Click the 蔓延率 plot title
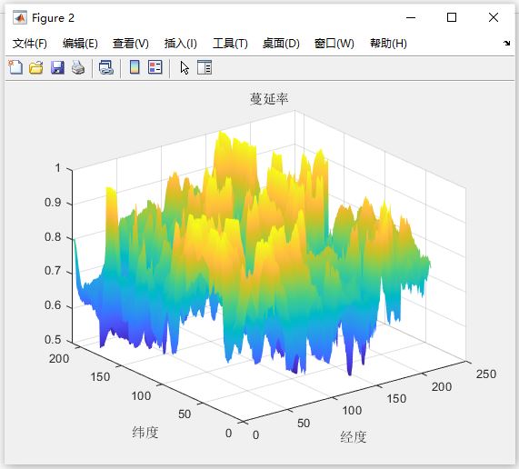The width and height of the screenshot is (519, 469). click(x=269, y=99)
